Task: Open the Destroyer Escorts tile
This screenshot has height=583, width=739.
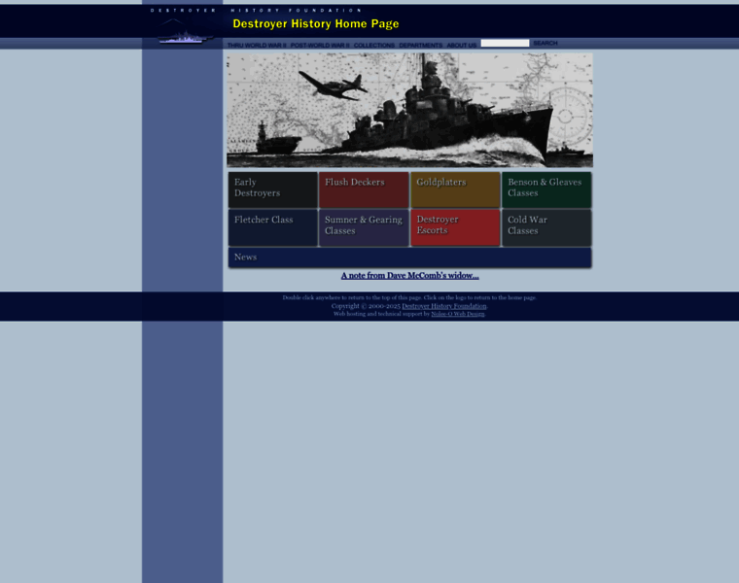Action: pos(455,227)
